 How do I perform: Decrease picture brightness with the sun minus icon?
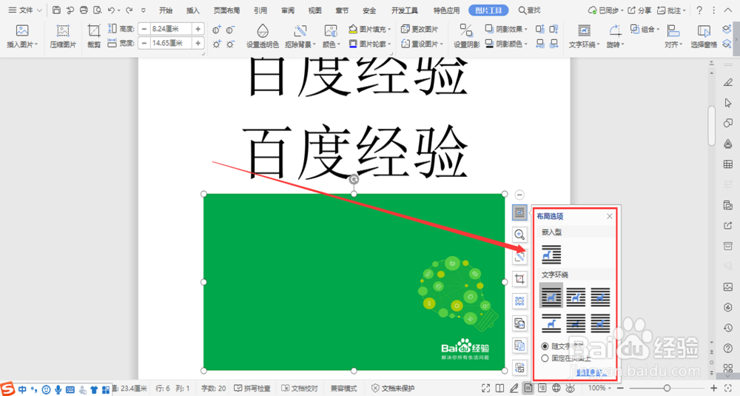tap(230, 44)
